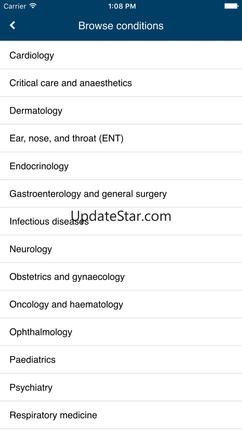Open the Cardiology category
Image resolution: width=242 pixels, height=430 pixels.
point(32,55)
